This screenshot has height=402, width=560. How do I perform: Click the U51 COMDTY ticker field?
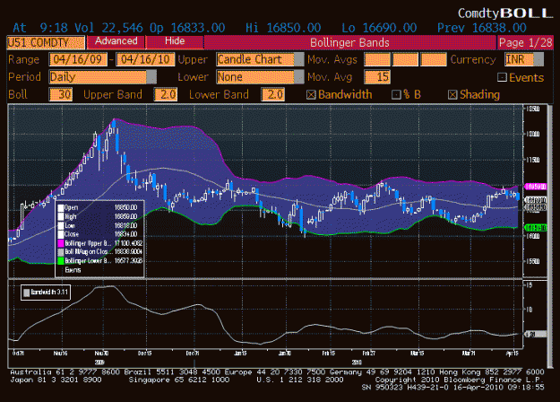[46, 42]
